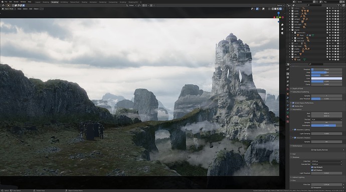Screen dimensions: 346x192
Task: Toggle the camera view icon
Action: tap(282, 33)
